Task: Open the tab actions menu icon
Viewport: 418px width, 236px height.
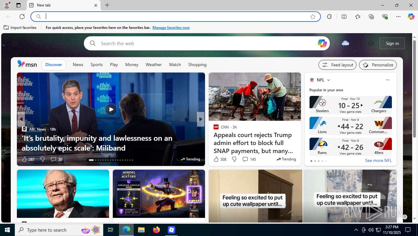Action: (18, 5)
